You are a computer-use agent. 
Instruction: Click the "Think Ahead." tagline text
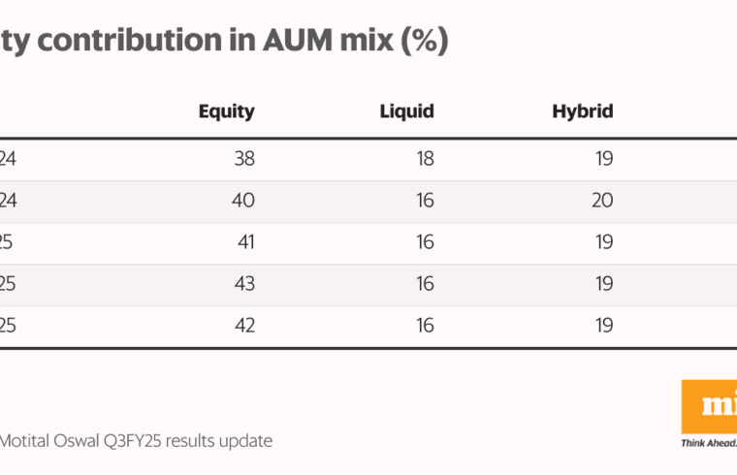click(x=708, y=443)
